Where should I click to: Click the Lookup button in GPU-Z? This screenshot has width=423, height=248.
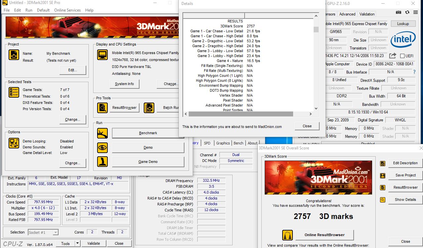tap(403, 24)
